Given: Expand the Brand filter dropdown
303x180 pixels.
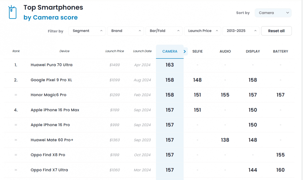Looking at the screenshot, I should click(x=125, y=31).
